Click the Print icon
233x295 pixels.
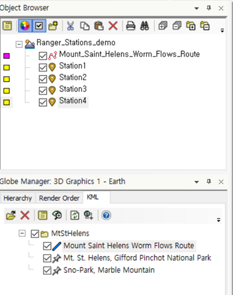click(x=131, y=26)
